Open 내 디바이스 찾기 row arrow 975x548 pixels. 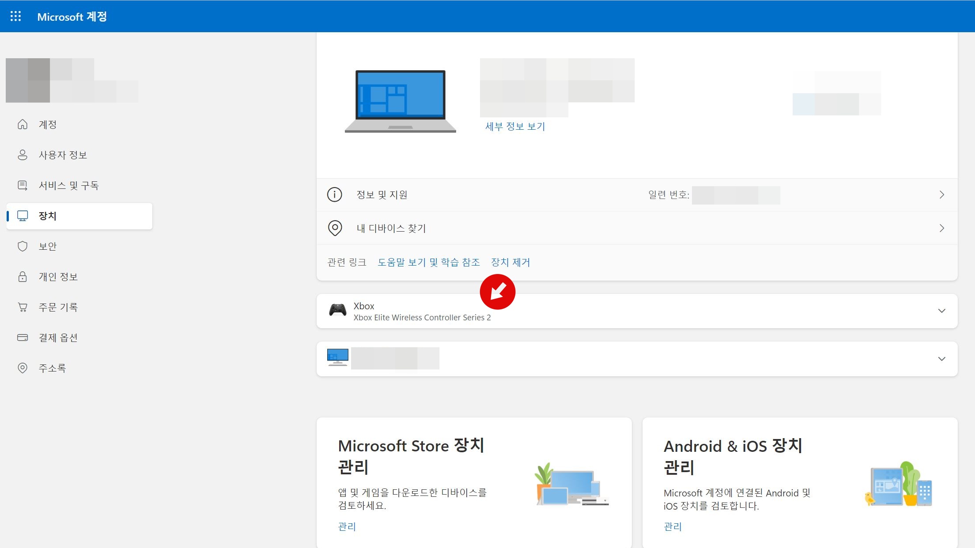[x=941, y=228]
